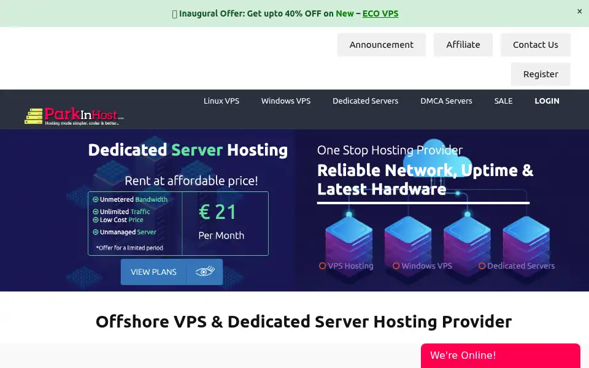Viewport: 589px width, 368px height.
Task: Click the Register button
Action: point(541,74)
